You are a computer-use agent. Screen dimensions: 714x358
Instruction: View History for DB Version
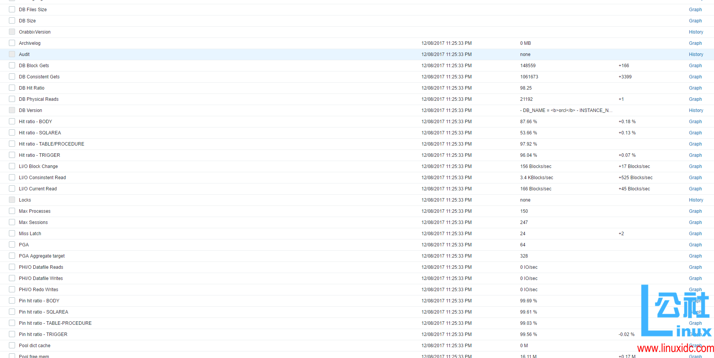coord(696,110)
